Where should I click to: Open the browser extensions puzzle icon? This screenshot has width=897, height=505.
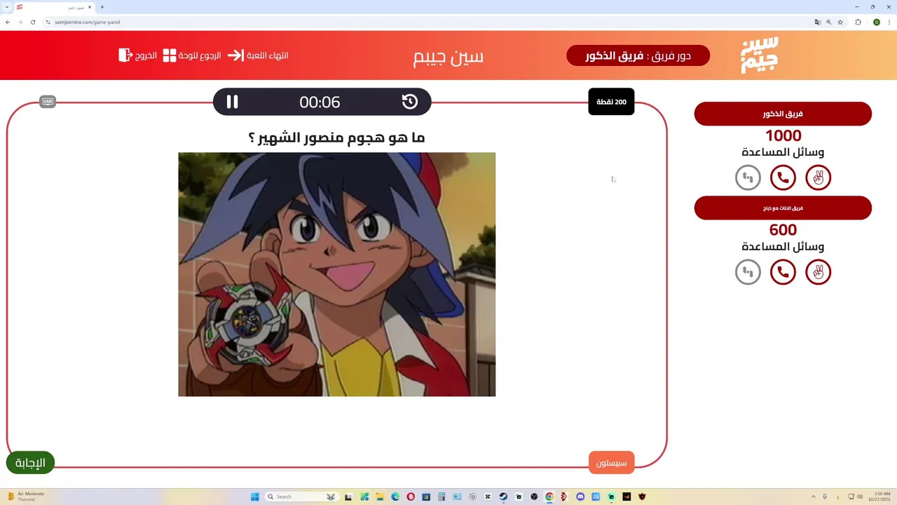click(x=858, y=22)
